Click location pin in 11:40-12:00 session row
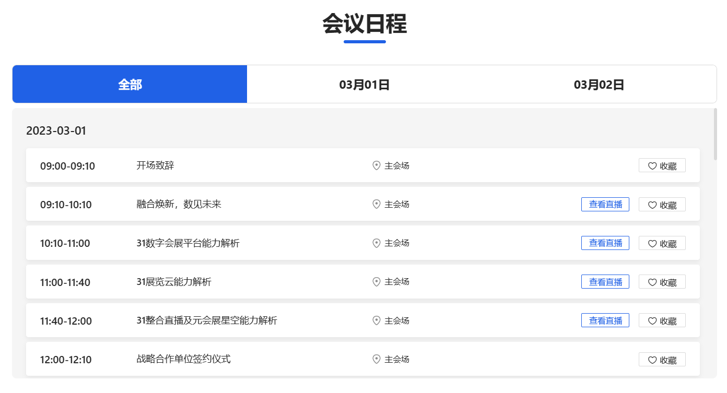 [376, 320]
